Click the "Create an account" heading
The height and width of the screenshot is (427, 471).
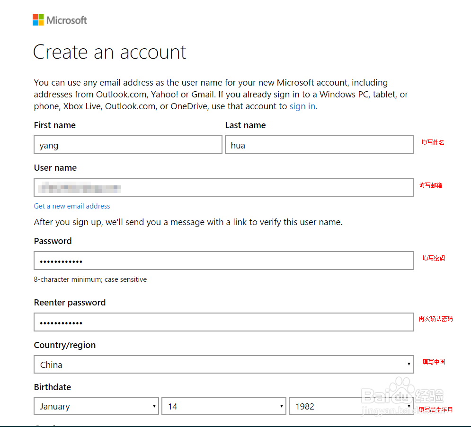tap(110, 52)
